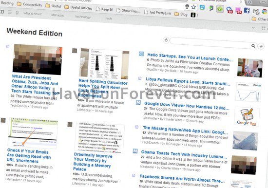Click feed icon beside Missing Native/Web App
This screenshot has width=268, height=188.
pos(136,127)
